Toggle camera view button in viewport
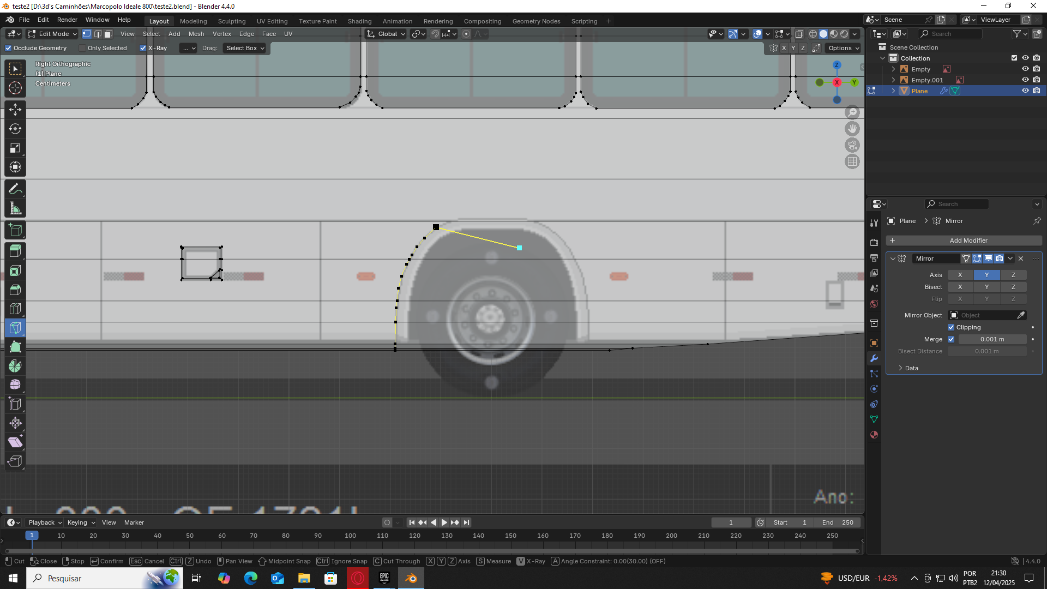This screenshot has width=1047, height=589. 852,145
